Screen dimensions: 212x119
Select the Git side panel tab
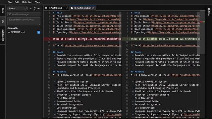[x=3, y=21]
